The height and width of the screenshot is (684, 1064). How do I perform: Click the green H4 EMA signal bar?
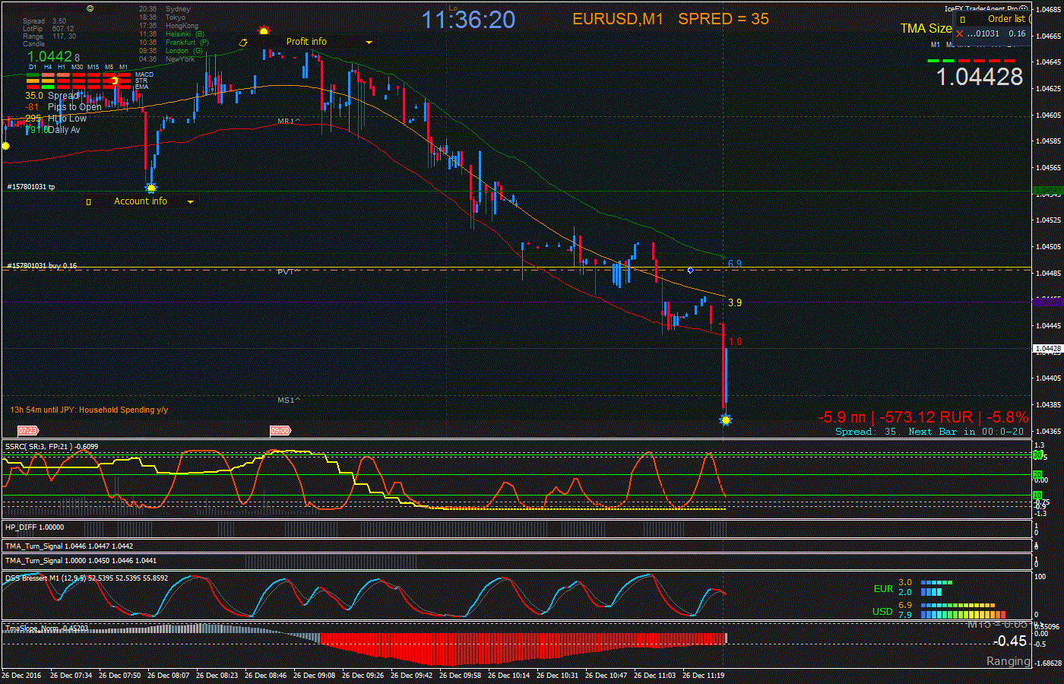pos(48,87)
